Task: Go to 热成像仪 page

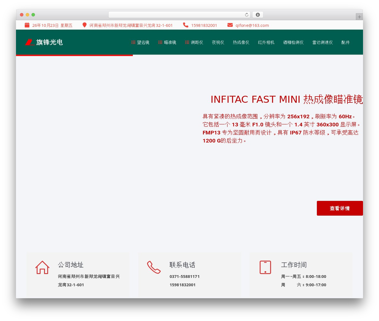Action: [241, 42]
